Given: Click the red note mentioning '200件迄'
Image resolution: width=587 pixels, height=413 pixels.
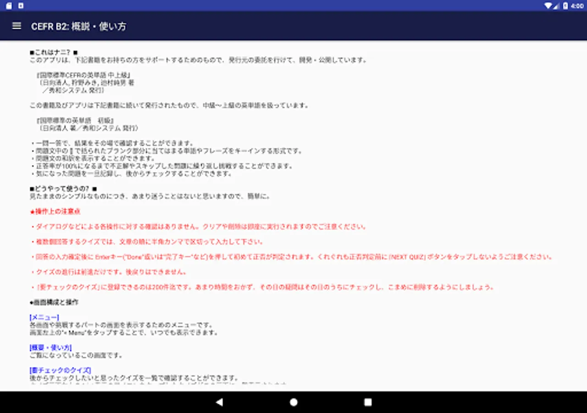Looking at the screenshot, I should [263, 287].
